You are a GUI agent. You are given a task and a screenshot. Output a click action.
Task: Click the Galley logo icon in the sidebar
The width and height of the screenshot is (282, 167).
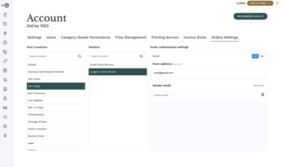(5, 5)
